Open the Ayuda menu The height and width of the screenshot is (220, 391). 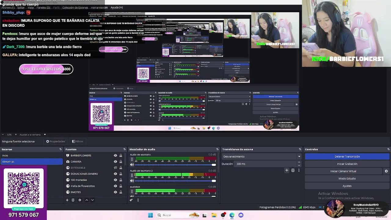[x=117, y=7]
